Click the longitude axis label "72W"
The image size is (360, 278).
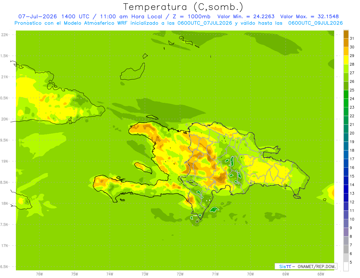coord(180,274)
